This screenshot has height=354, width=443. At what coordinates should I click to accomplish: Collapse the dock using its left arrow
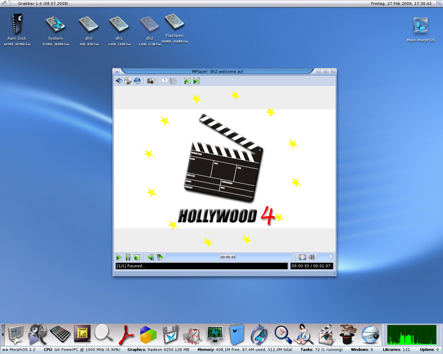coord(3,335)
